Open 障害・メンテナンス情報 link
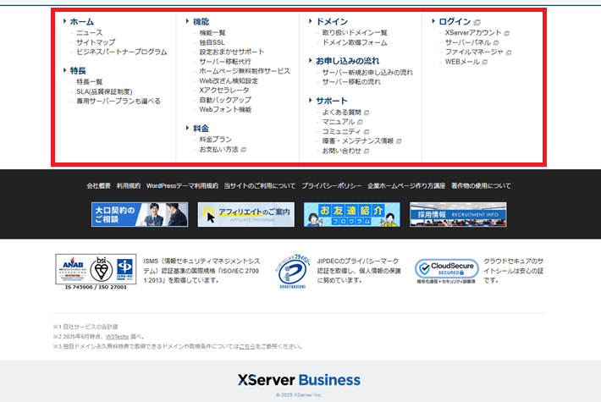Screen dimensions: 601x402 tap(357, 141)
